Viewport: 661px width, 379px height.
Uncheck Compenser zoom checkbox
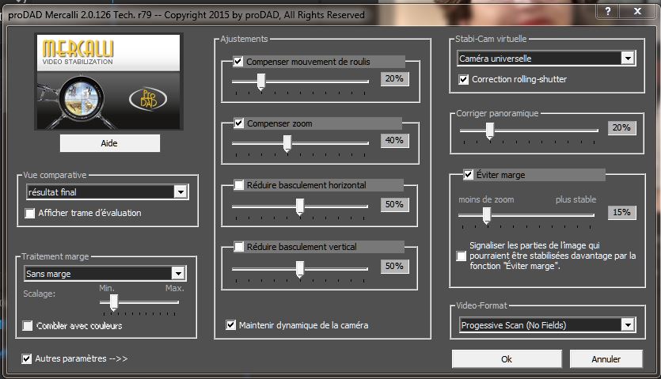(238, 123)
